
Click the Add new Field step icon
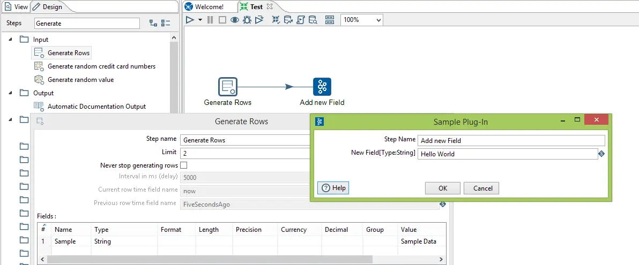coord(322,87)
